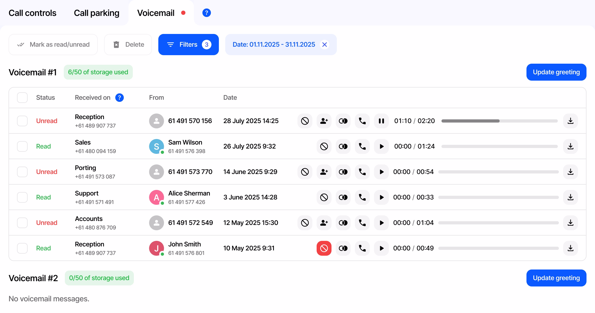This screenshot has height=313, width=595.
Task: Unblock John Smith using the red block icon
Action: pos(324,248)
